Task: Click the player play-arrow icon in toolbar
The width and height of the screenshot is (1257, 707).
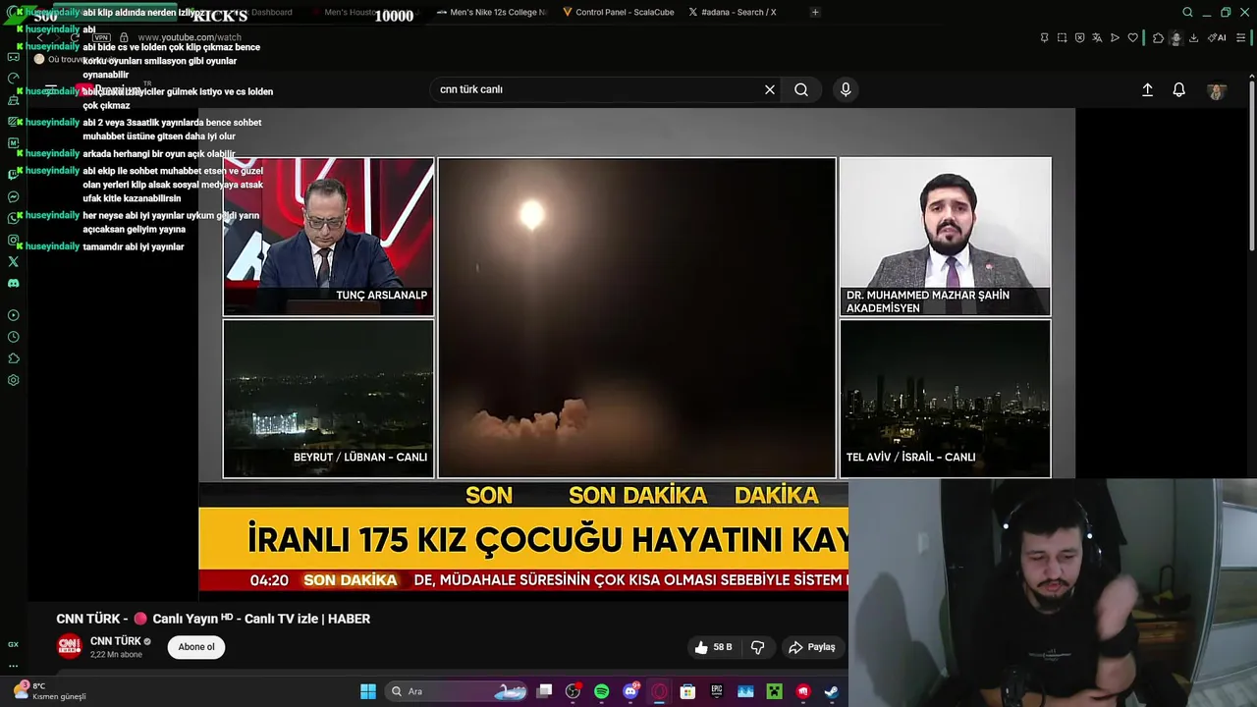Action: 1115,37
